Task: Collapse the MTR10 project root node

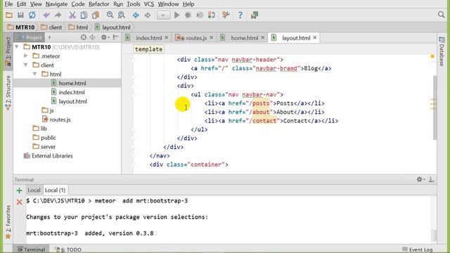Action: [17, 47]
